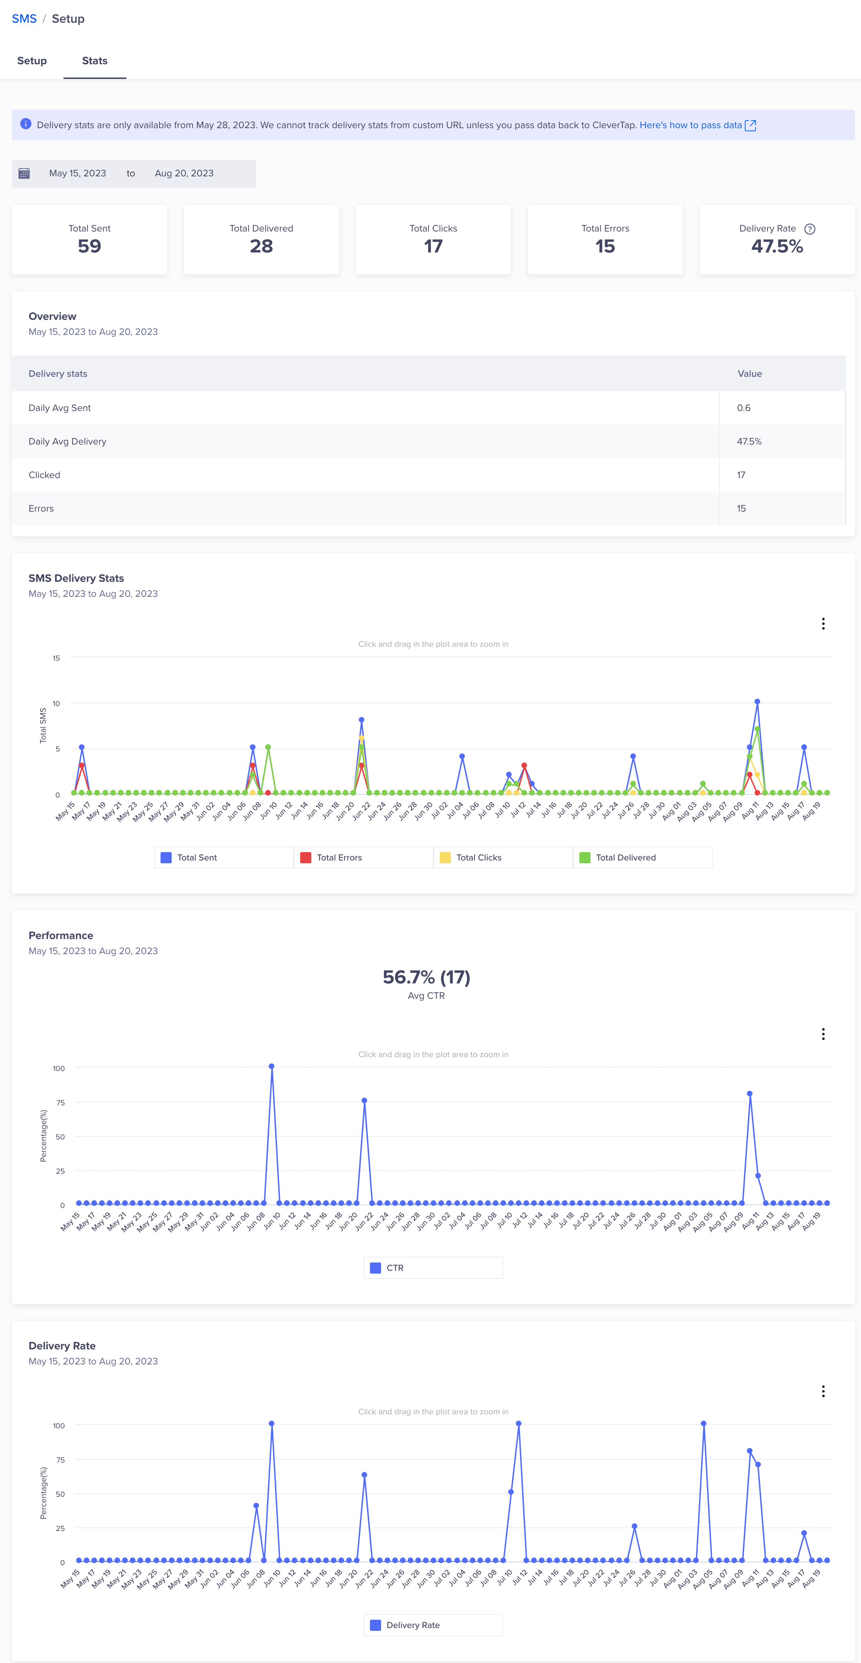
Task: Toggle CTR legend series
Action: pyautogui.click(x=433, y=1268)
